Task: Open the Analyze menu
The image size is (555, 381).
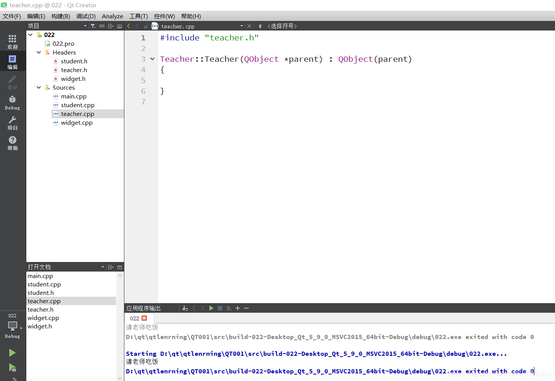Action: tap(113, 16)
